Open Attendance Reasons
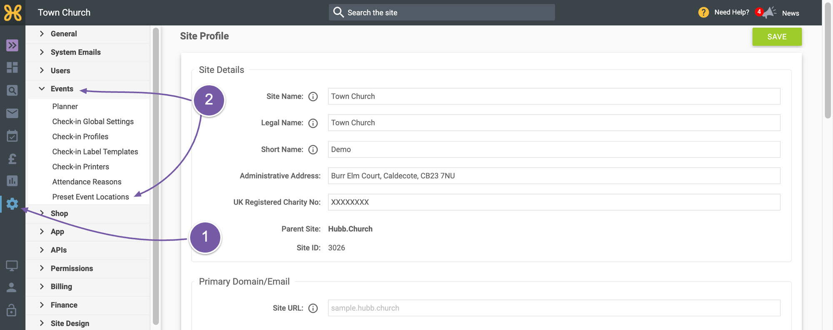 tap(87, 181)
